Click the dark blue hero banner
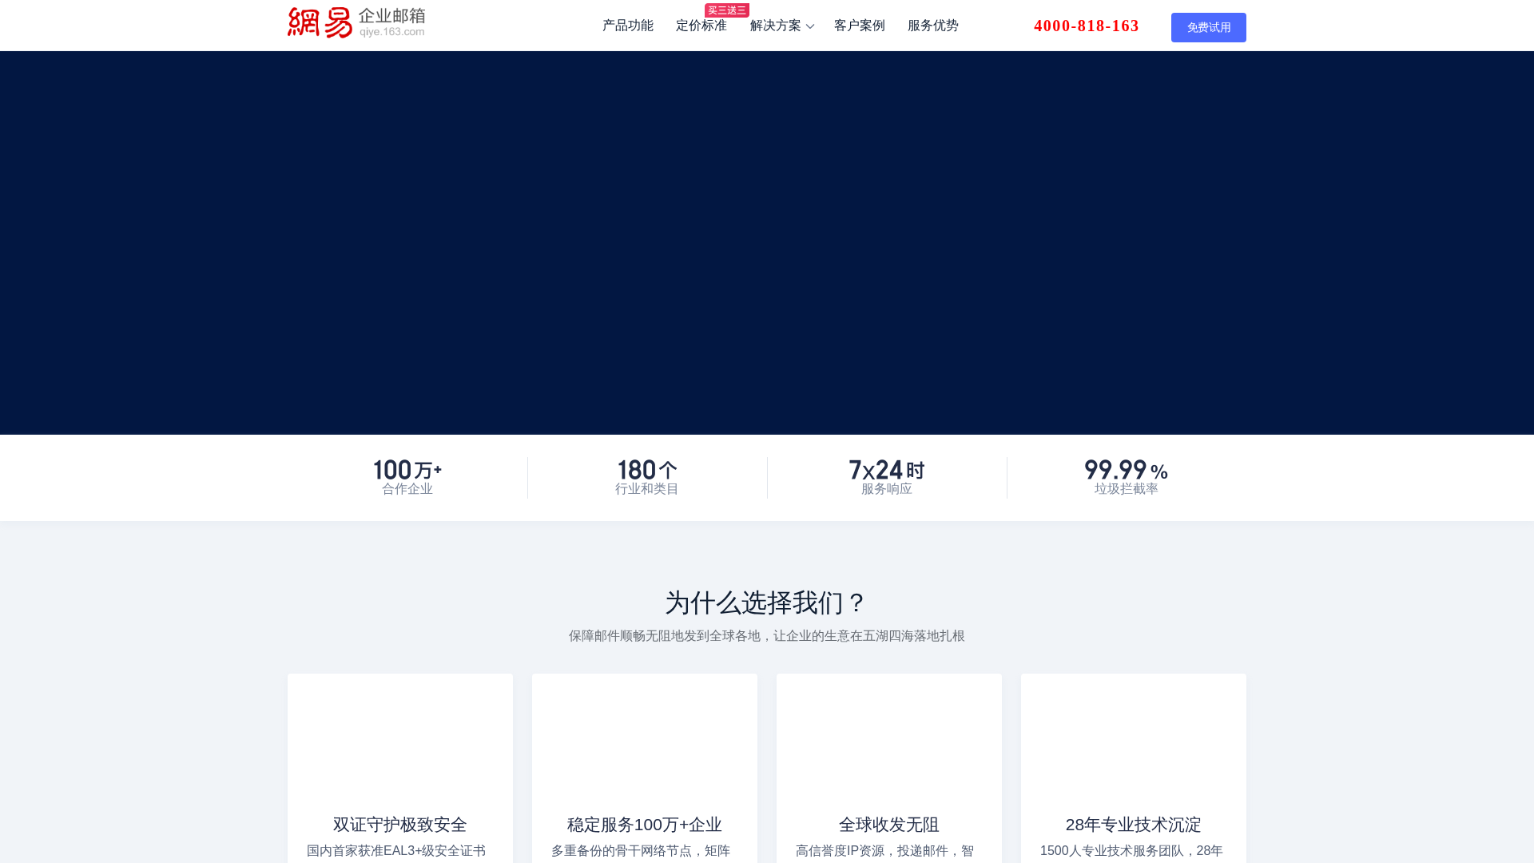The height and width of the screenshot is (863, 1534). tap(767, 243)
